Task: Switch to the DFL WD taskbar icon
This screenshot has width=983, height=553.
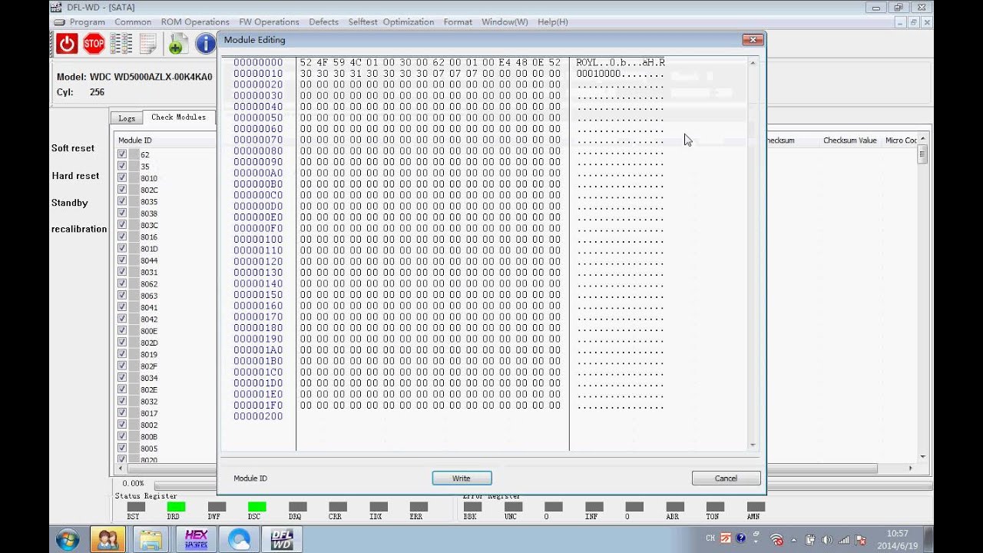Action: tap(283, 540)
